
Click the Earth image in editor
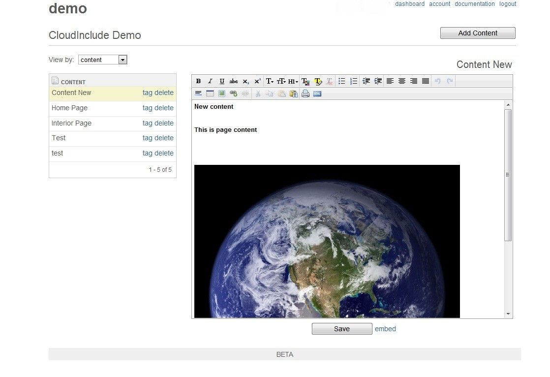tap(327, 242)
